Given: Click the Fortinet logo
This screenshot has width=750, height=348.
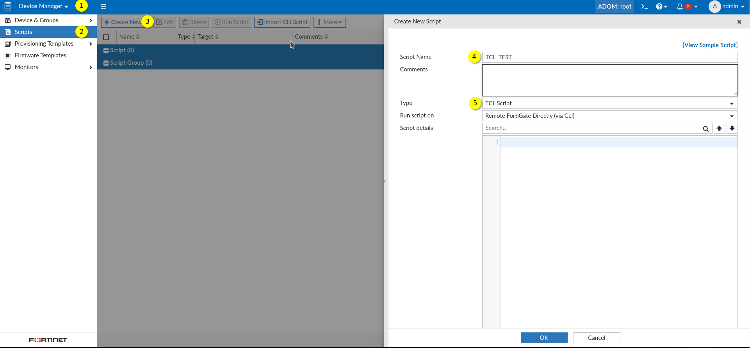Looking at the screenshot, I should [48, 340].
